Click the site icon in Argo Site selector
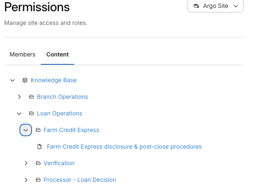 click(196, 6)
